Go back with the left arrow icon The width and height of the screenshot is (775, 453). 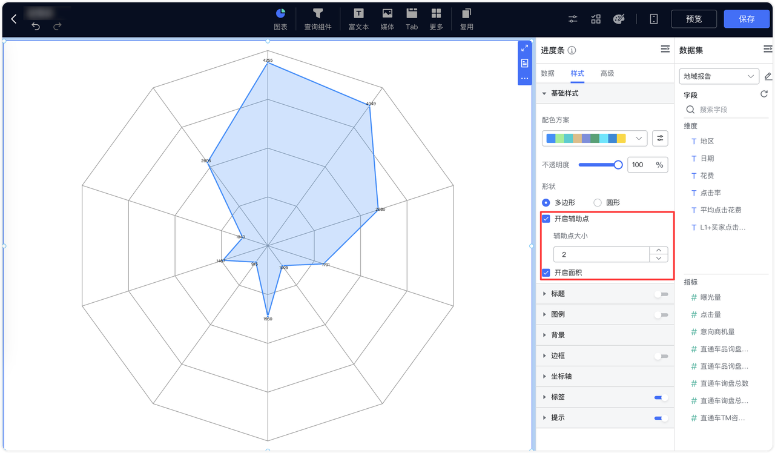coord(14,19)
